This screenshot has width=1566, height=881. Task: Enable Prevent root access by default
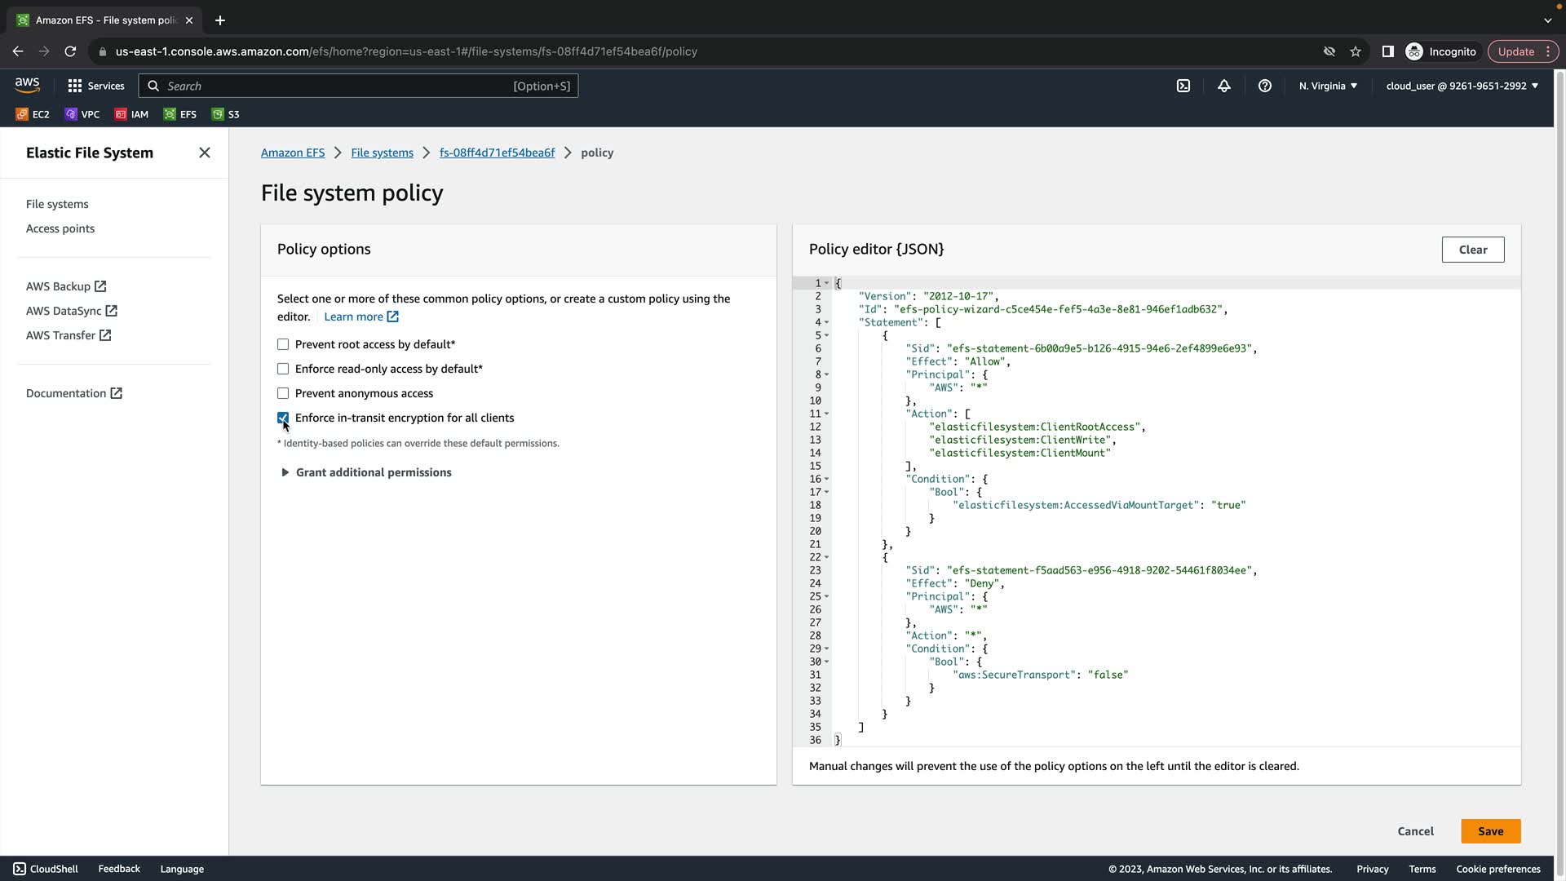[283, 344]
